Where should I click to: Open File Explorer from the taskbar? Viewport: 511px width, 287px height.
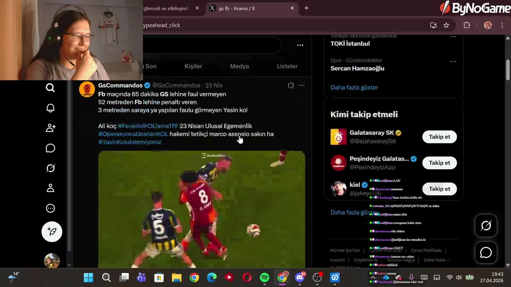click(176, 277)
